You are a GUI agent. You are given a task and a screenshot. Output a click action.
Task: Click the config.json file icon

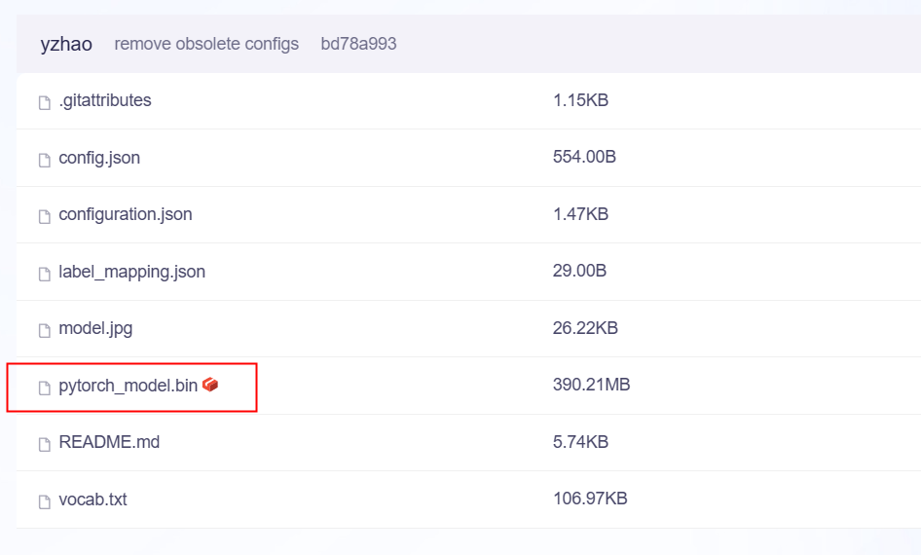click(x=44, y=160)
